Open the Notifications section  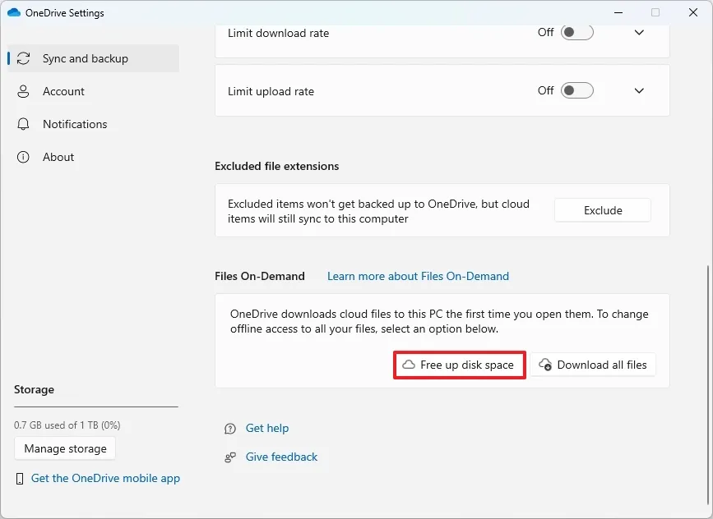(x=75, y=124)
